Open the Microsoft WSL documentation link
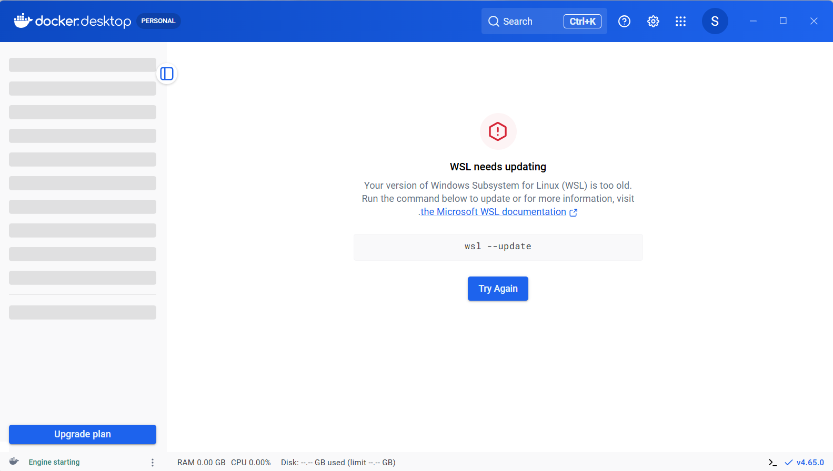Viewport: 833px width, 471px height. coord(493,212)
